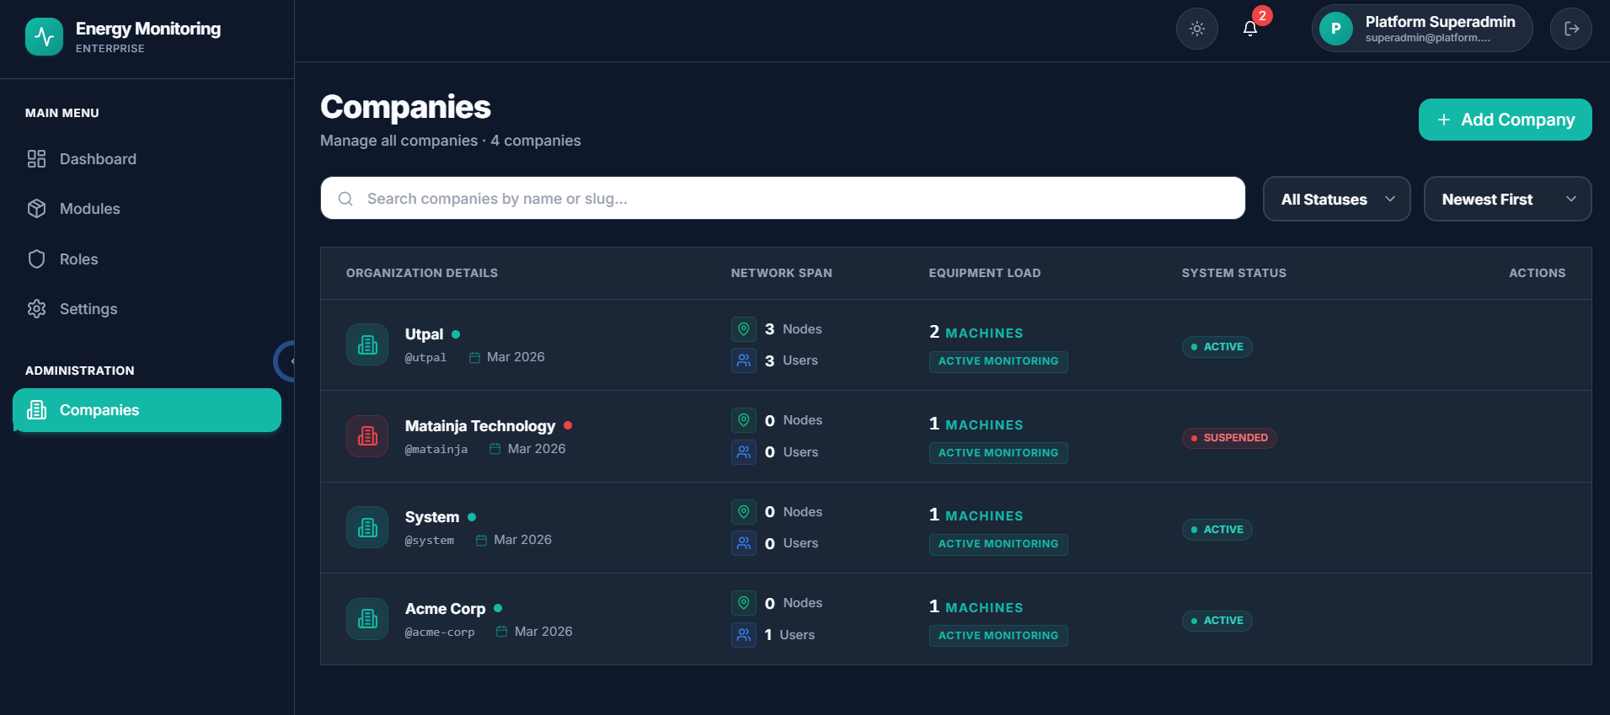
Task: Click the calendar icon in Matainja row
Action: 495,449
